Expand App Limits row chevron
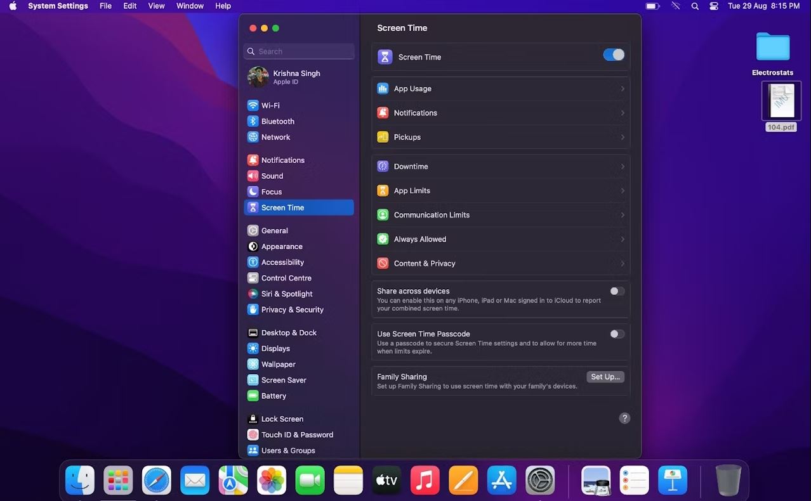This screenshot has width=811, height=501. pos(623,191)
